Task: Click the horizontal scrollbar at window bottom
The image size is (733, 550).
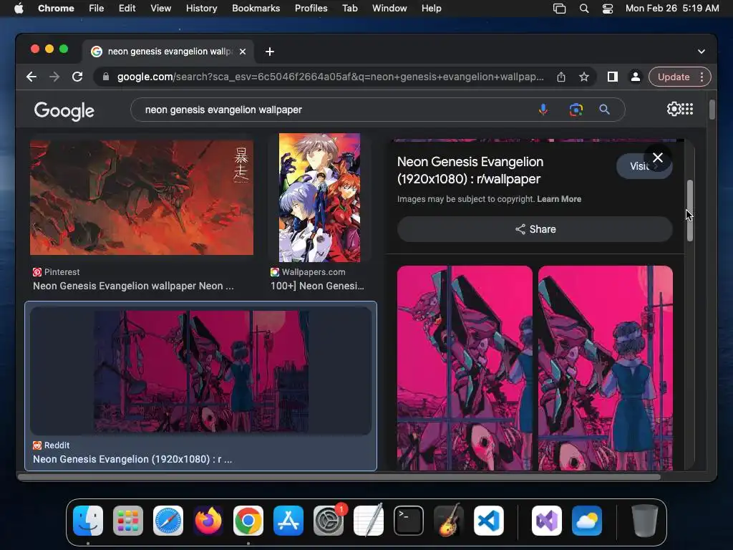Action: 339,477
